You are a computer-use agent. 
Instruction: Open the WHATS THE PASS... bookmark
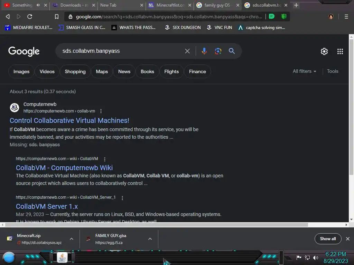(x=133, y=28)
